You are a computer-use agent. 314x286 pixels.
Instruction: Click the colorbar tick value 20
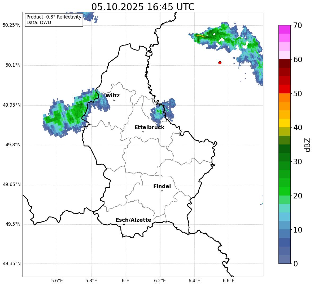[x=298, y=196]
